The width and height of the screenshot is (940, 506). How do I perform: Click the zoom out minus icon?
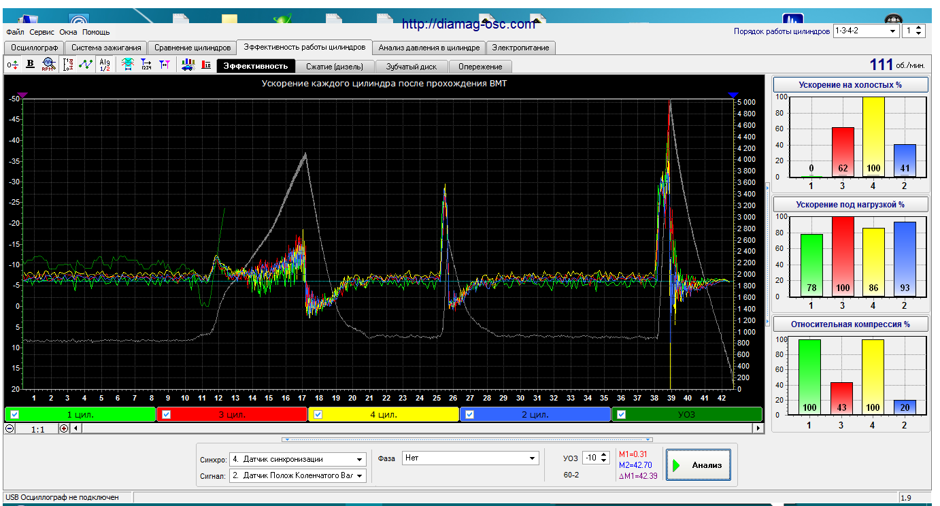10,428
